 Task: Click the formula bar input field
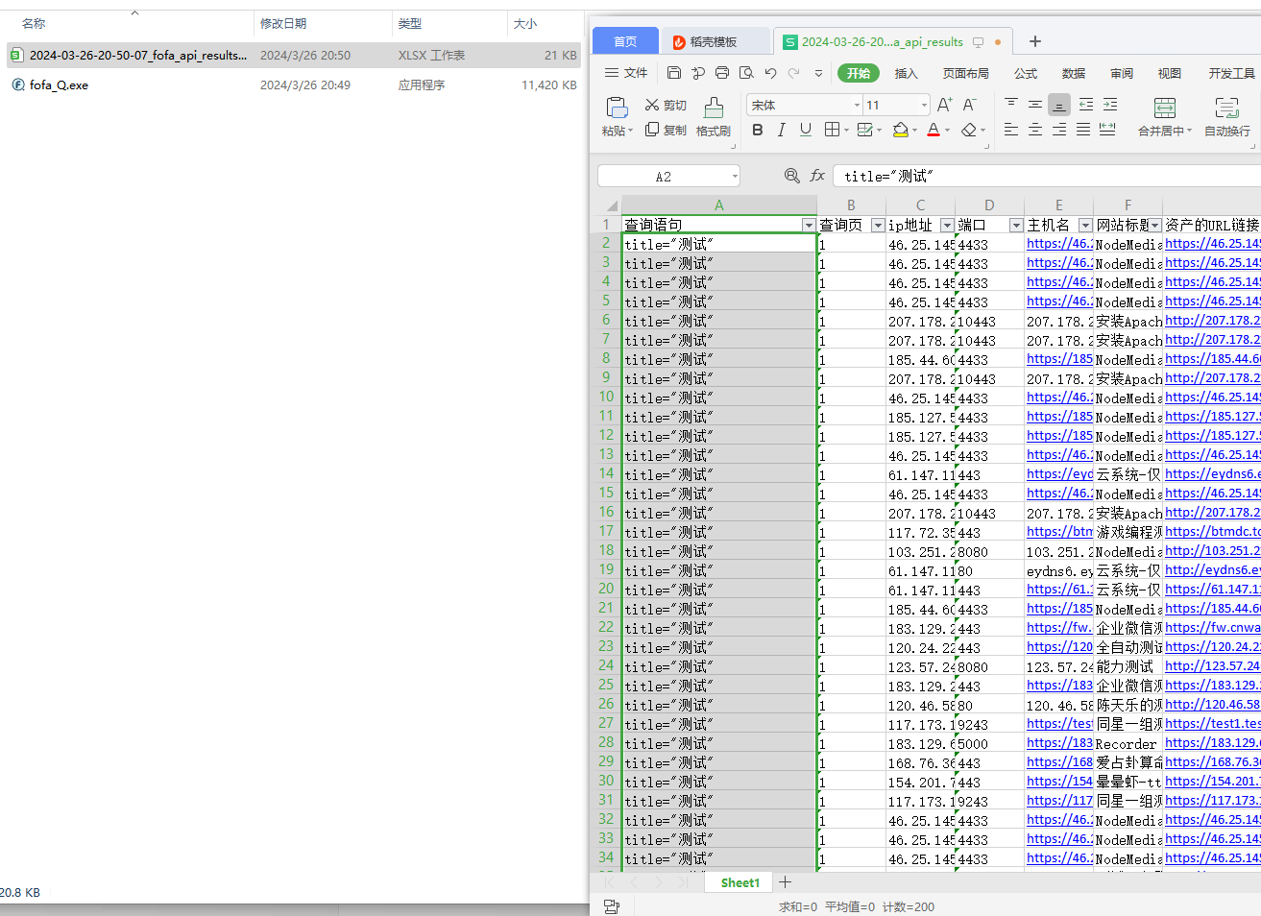pos(1047,176)
